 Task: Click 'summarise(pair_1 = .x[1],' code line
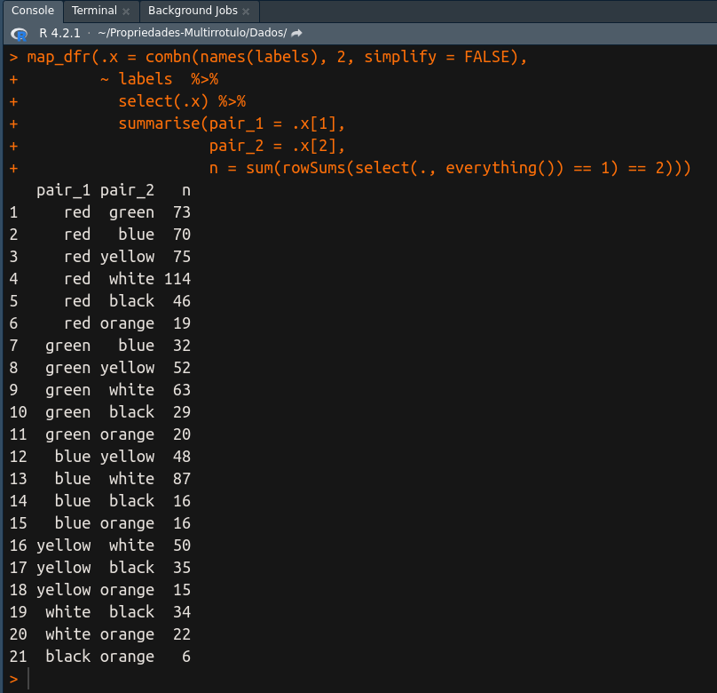[232, 123]
